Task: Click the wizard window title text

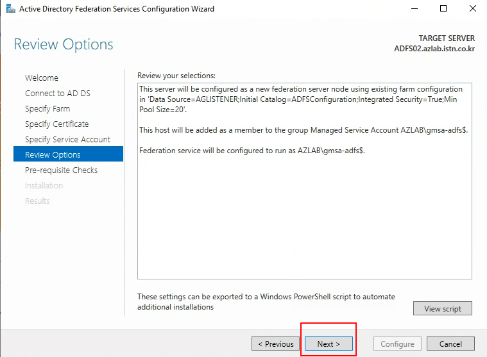Action: coord(117,9)
